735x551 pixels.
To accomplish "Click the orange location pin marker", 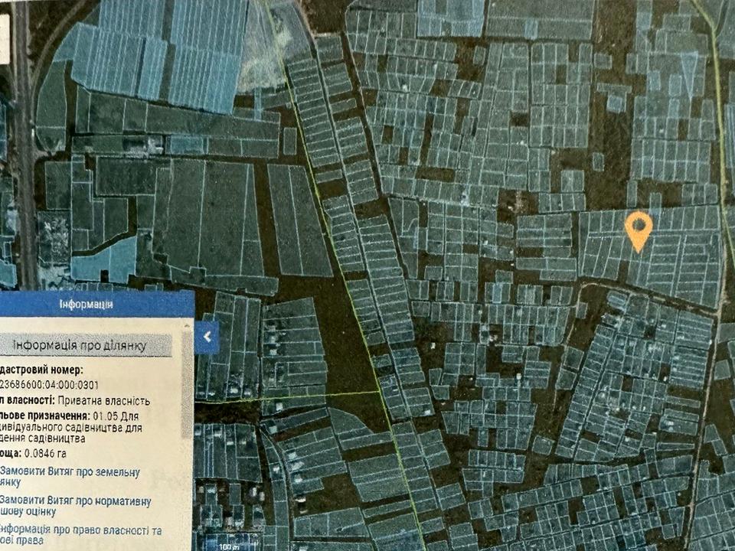I will pyautogui.click(x=638, y=228).
